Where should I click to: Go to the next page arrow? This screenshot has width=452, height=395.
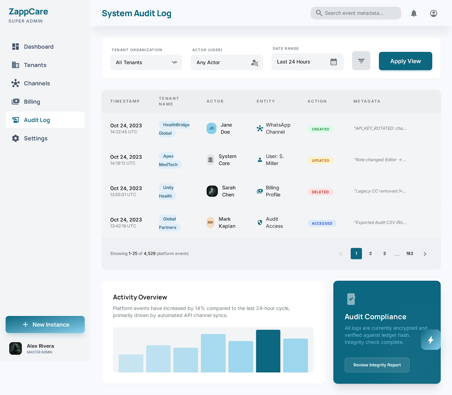(425, 254)
